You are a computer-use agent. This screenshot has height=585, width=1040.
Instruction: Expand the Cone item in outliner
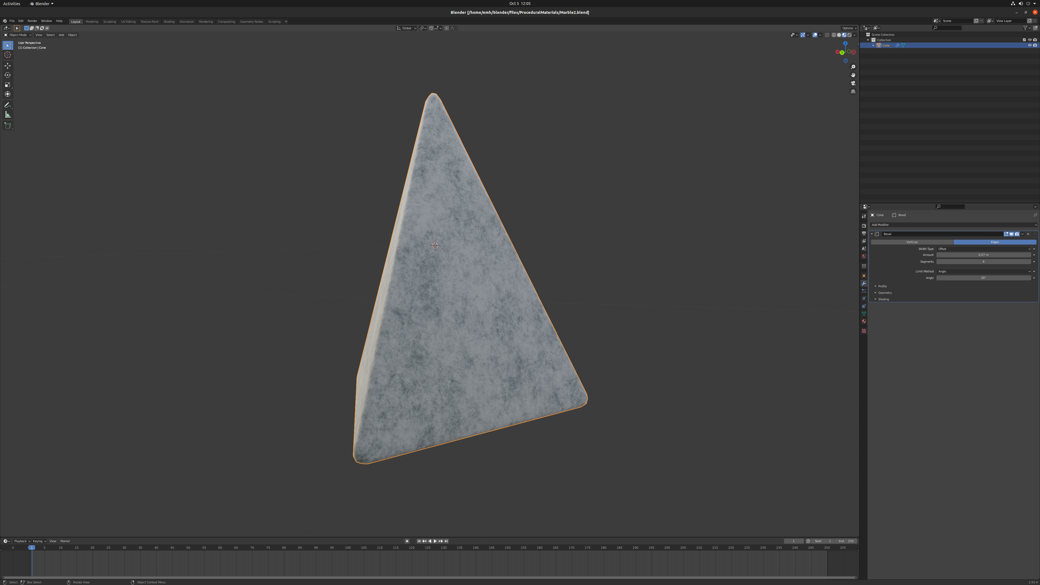873,45
